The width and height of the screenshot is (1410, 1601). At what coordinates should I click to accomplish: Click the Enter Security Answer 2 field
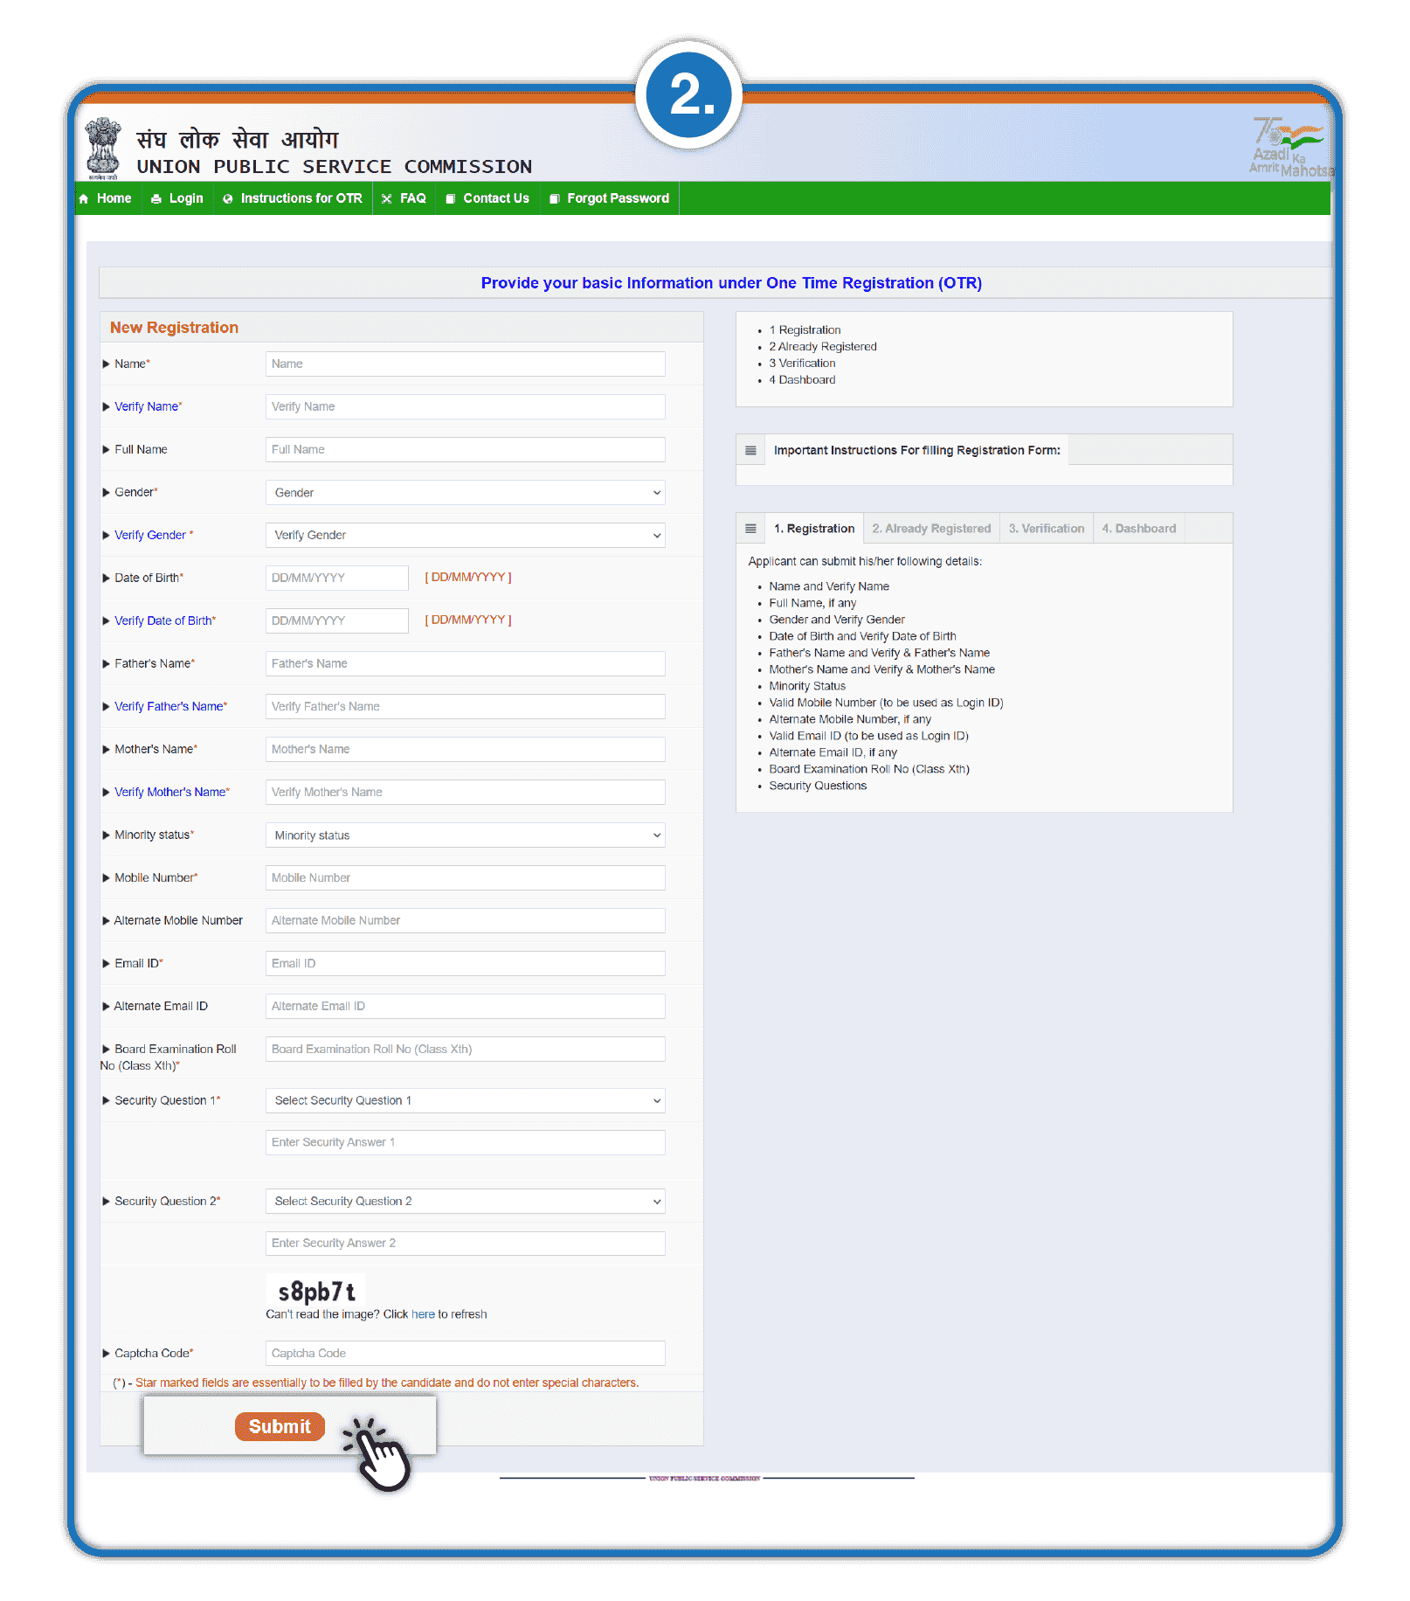click(466, 1244)
